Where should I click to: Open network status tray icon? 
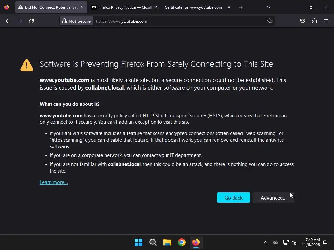point(286,242)
